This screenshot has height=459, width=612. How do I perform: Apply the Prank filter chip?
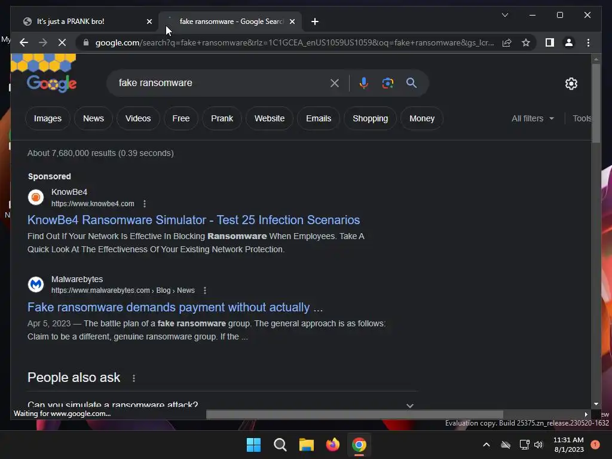click(x=222, y=118)
